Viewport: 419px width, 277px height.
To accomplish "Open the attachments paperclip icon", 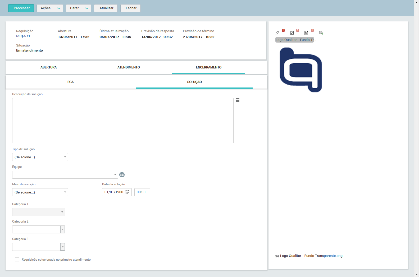I will click(x=277, y=33).
